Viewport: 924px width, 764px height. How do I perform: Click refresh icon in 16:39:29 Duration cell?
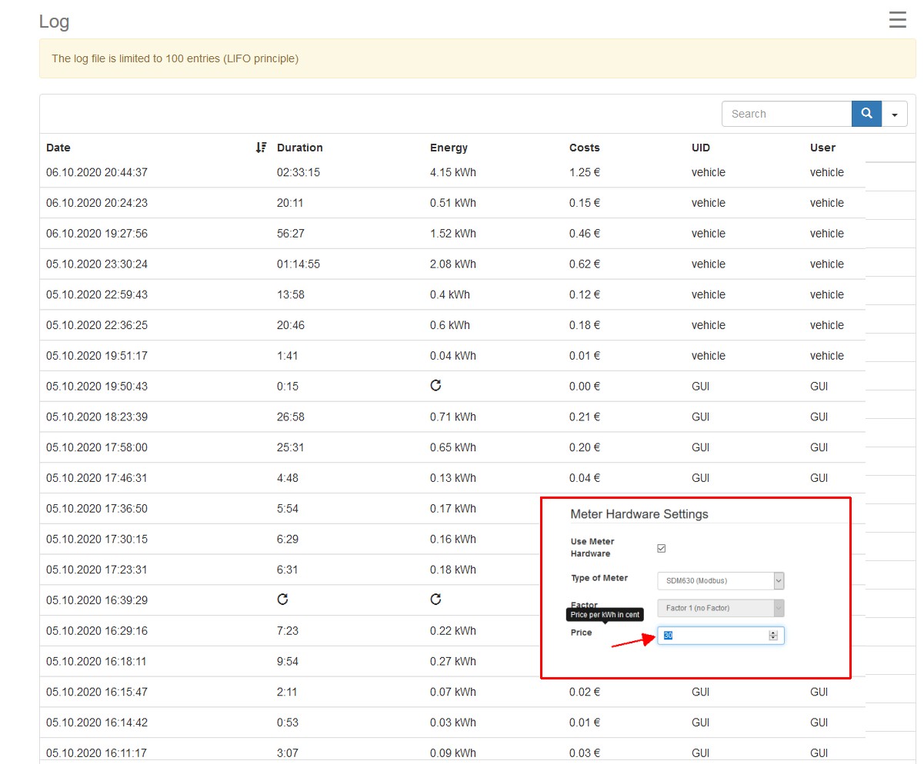coord(282,600)
